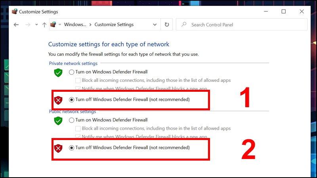Image resolution: width=317 pixels, height=178 pixels.
Task: Click the Windows... breadcrumb in address bar
Action: (x=75, y=25)
